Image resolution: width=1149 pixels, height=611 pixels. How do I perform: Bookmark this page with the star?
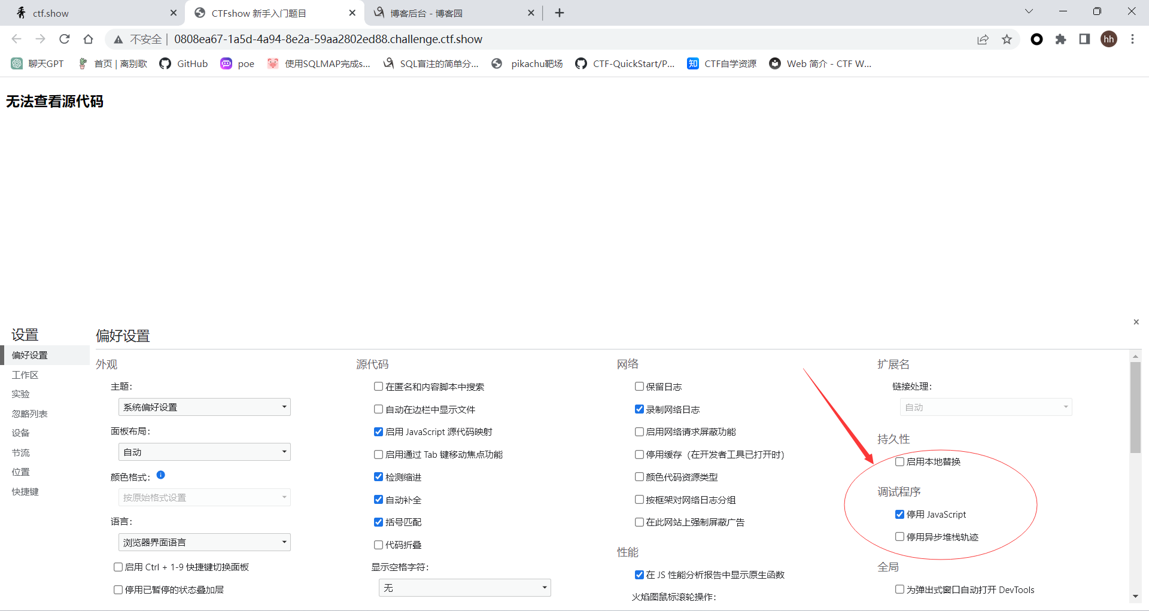coord(1007,39)
